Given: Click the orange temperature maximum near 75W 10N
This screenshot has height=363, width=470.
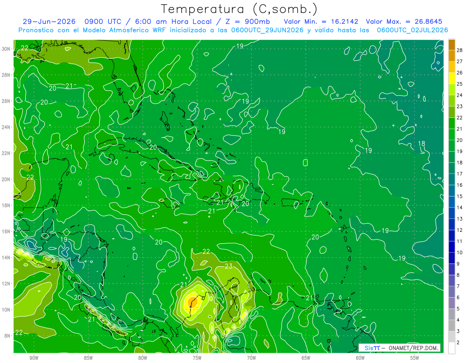Looking at the screenshot, I should [x=192, y=302].
